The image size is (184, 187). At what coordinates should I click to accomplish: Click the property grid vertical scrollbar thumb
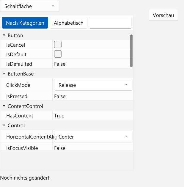131,51
